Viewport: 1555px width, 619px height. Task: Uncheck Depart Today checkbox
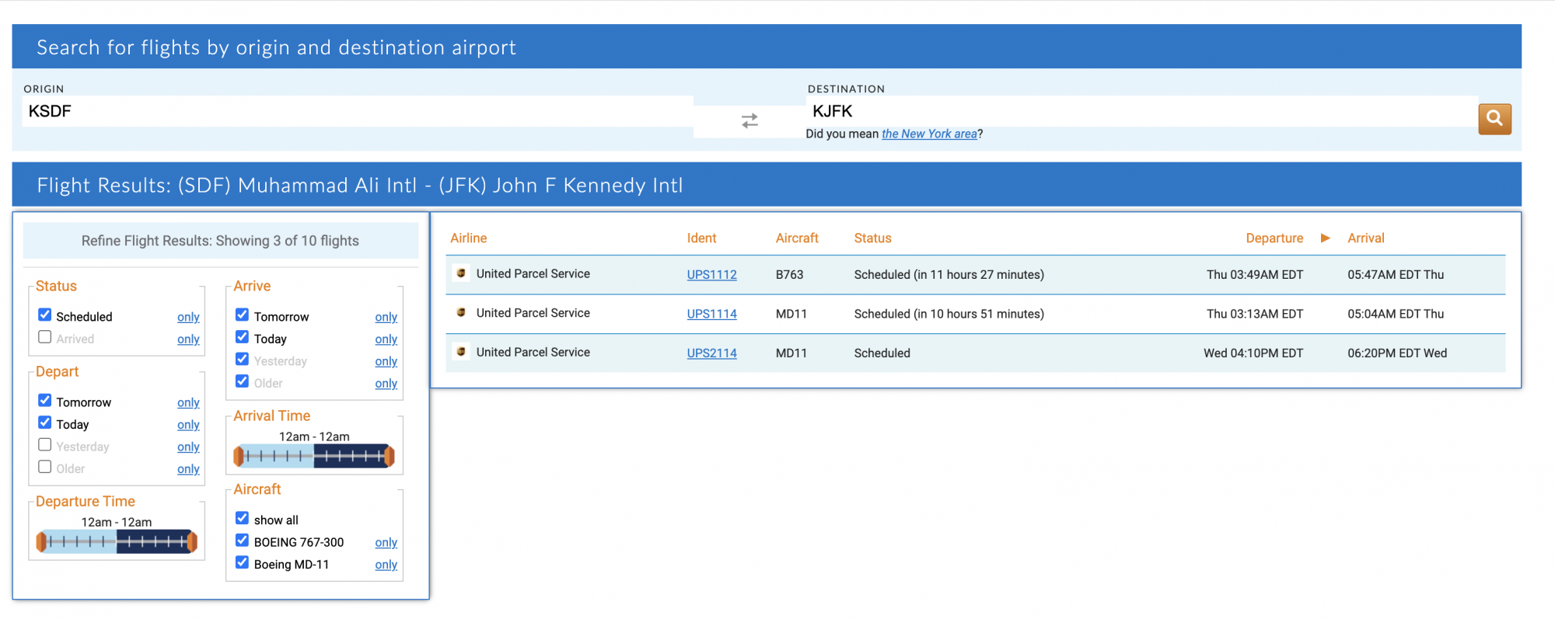45,423
